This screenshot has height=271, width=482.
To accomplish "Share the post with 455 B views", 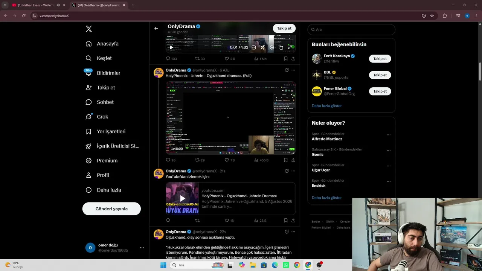I will (293, 160).
